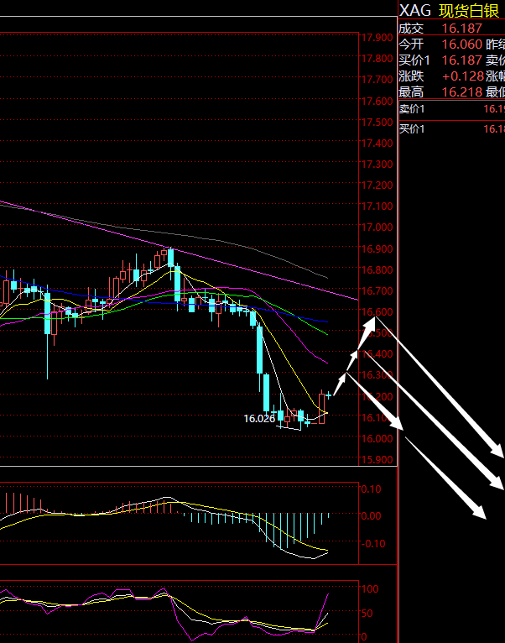Select the +0.128 change value
505x643 pixels.
click(463, 76)
